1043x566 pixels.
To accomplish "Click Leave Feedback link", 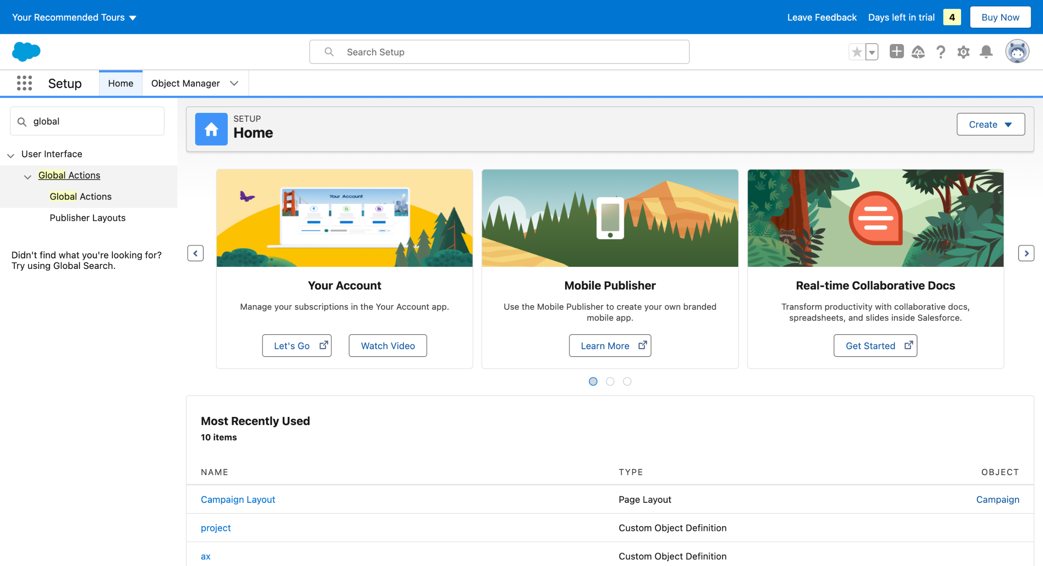I will (822, 17).
